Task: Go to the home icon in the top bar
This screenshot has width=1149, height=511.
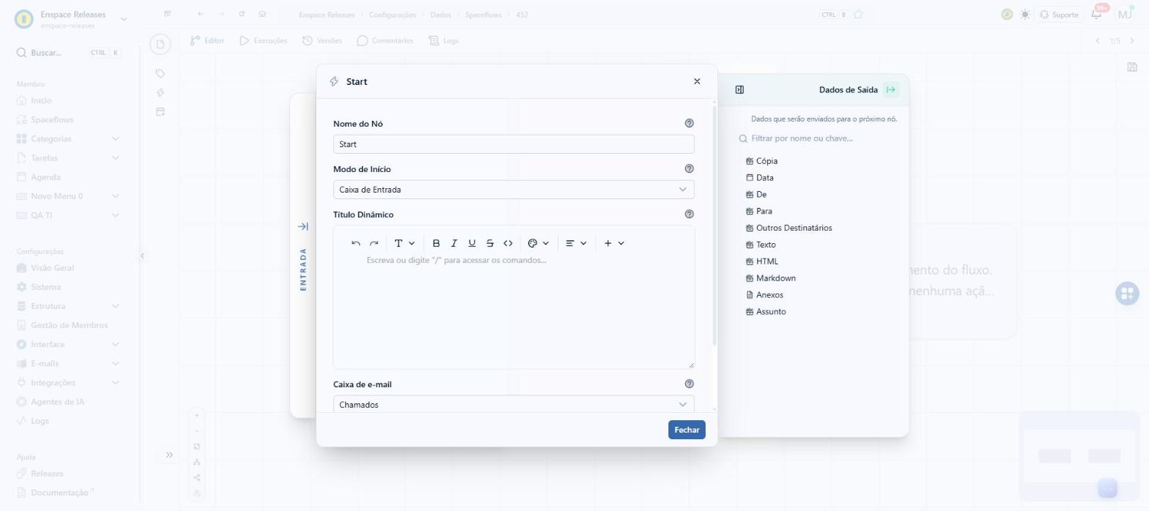Action: [262, 14]
